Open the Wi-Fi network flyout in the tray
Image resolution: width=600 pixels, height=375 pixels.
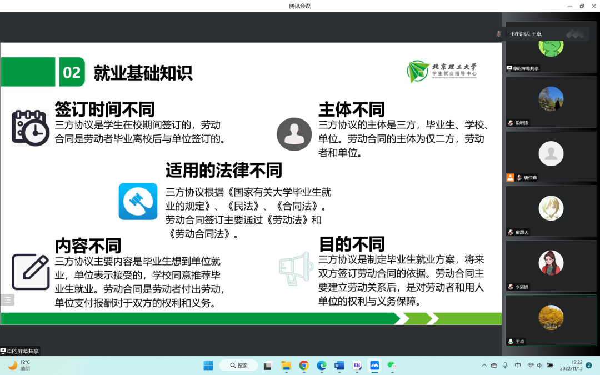pyautogui.click(x=531, y=366)
